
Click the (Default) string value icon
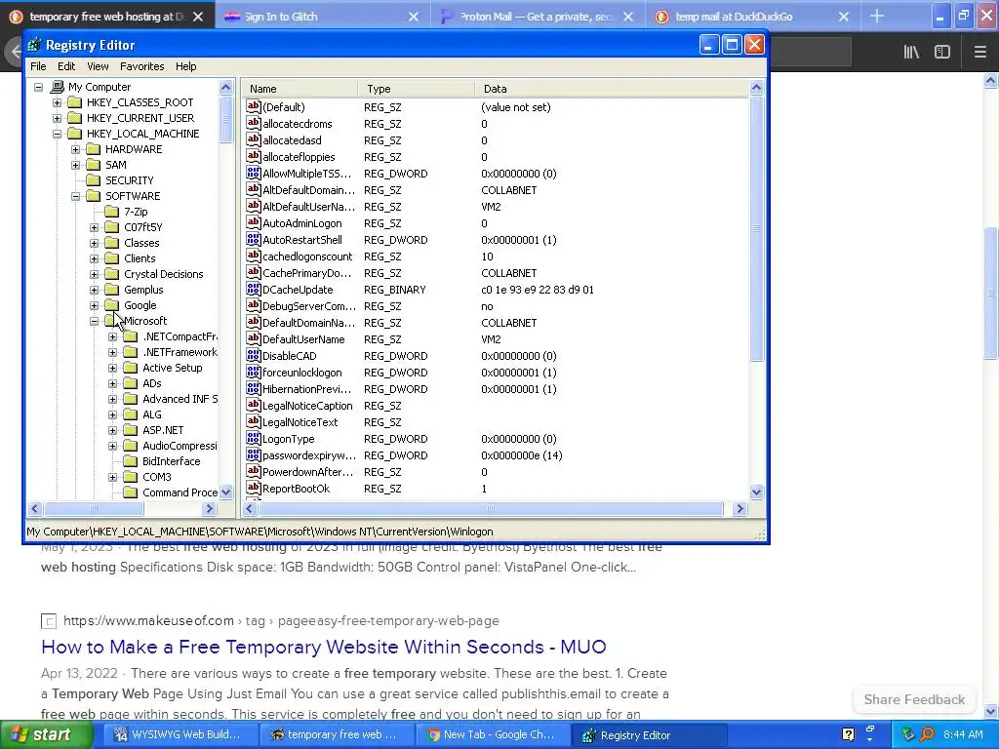coord(254,106)
